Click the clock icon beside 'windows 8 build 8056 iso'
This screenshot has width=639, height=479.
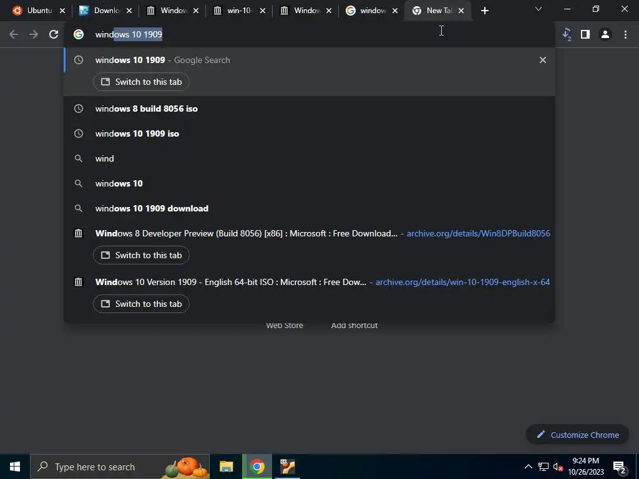point(79,109)
